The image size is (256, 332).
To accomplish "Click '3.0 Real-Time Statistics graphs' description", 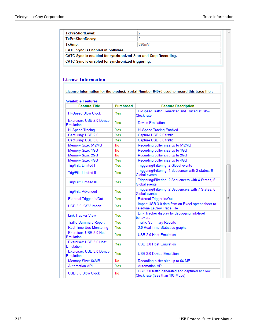I will coord(162,228).
